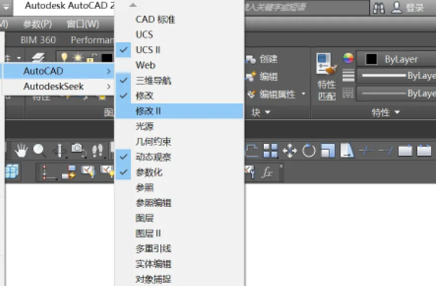Click the binoculars search icon

coord(379,8)
